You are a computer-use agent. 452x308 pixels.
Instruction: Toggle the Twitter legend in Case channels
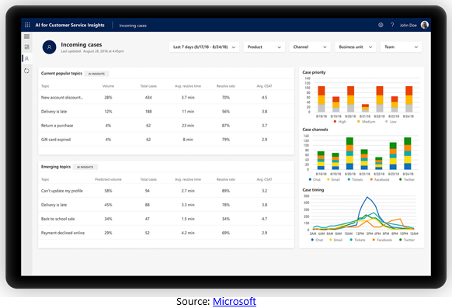[x=407, y=180]
